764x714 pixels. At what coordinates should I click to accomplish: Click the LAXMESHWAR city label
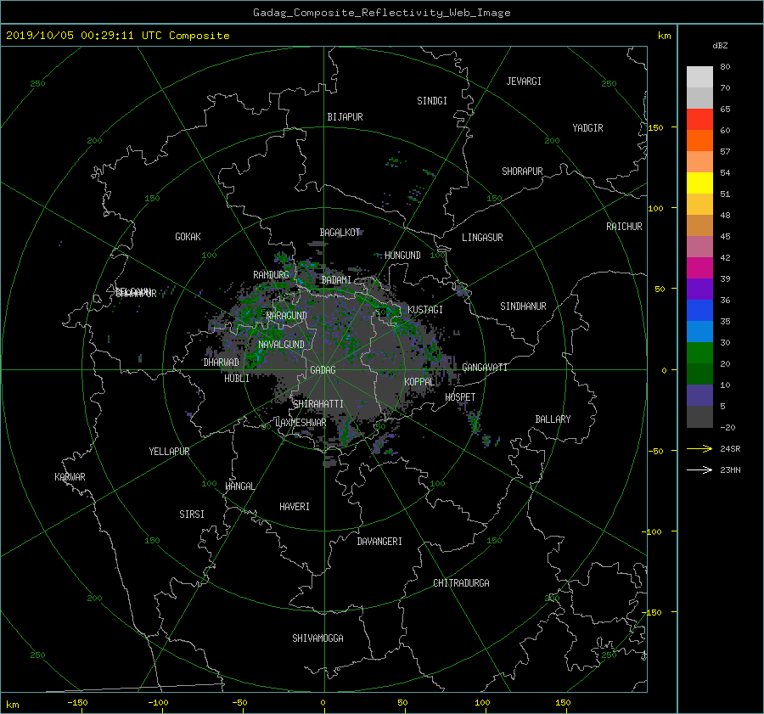click(x=301, y=423)
